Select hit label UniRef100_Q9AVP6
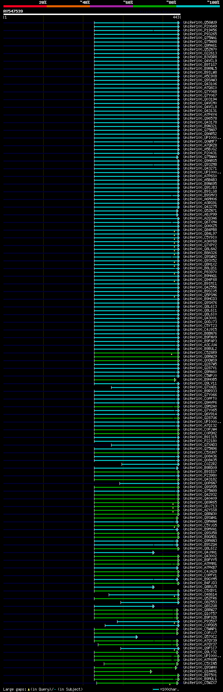This screenshot has height=692, width=223. [x=200, y=403]
